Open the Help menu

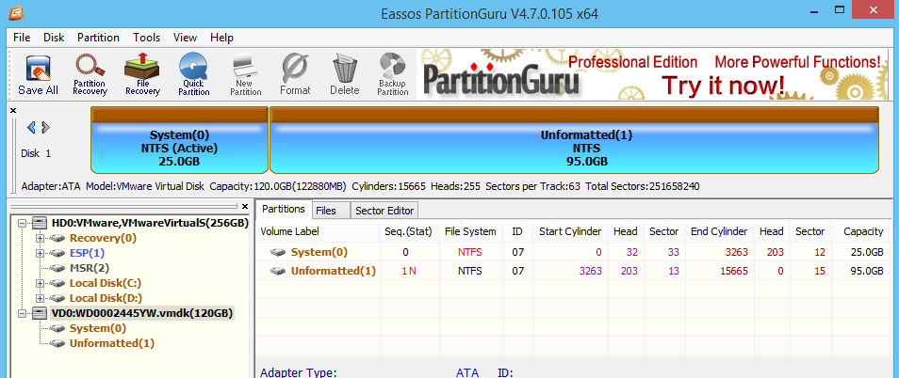point(221,38)
